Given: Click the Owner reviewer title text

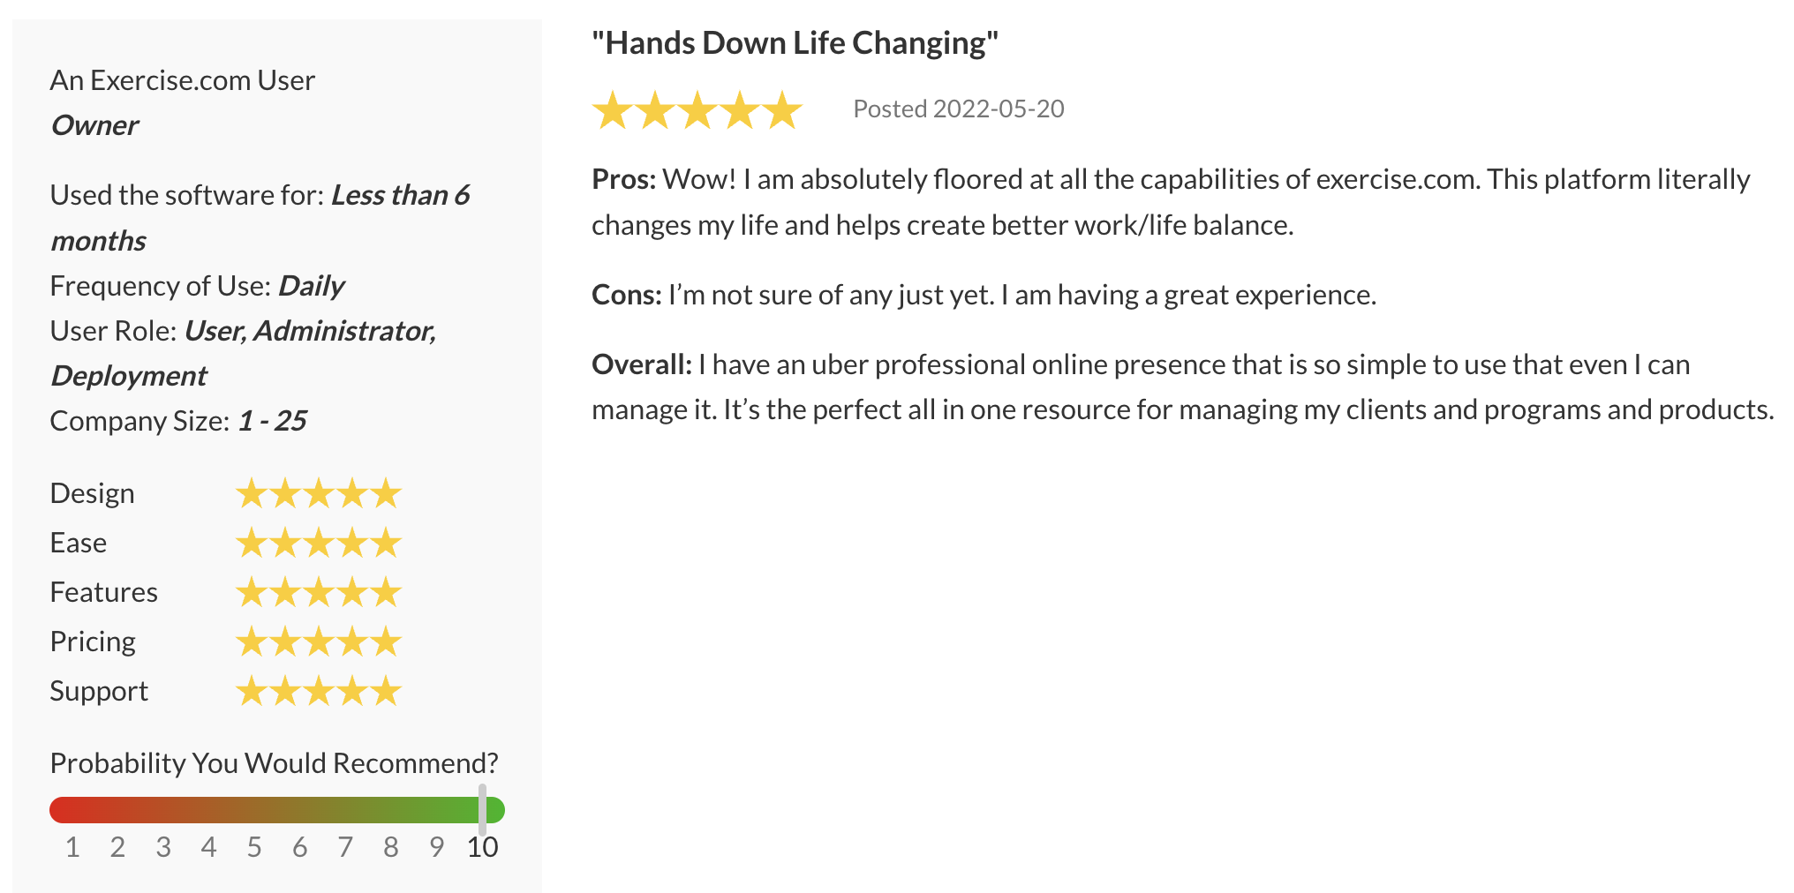Looking at the screenshot, I should (x=94, y=125).
